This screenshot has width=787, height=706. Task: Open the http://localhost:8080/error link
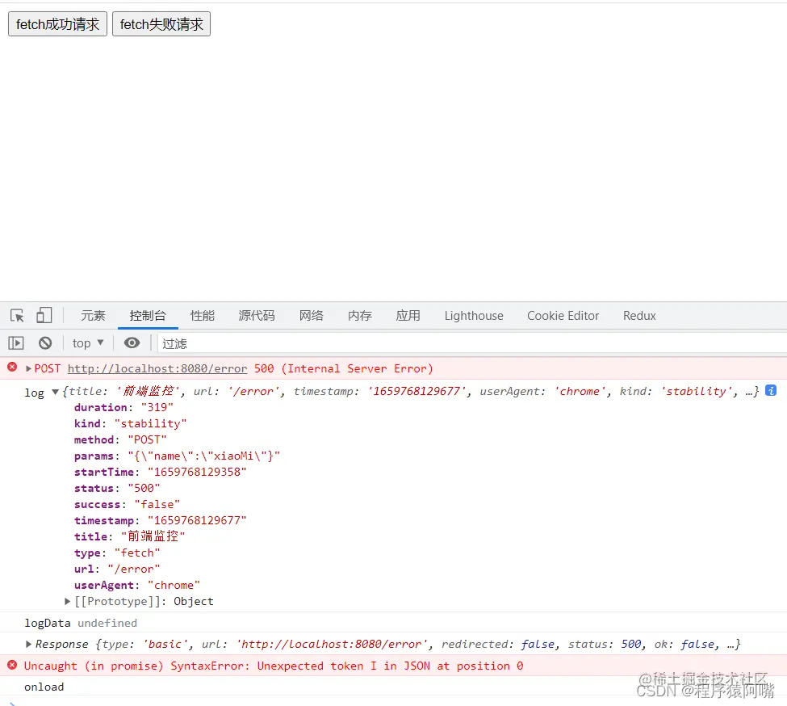coord(157,368)
